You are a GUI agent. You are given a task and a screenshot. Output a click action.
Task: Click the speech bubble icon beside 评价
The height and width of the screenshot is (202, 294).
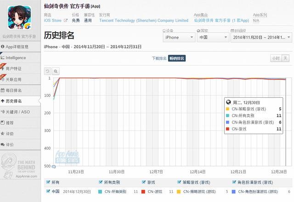coord(3,145)
